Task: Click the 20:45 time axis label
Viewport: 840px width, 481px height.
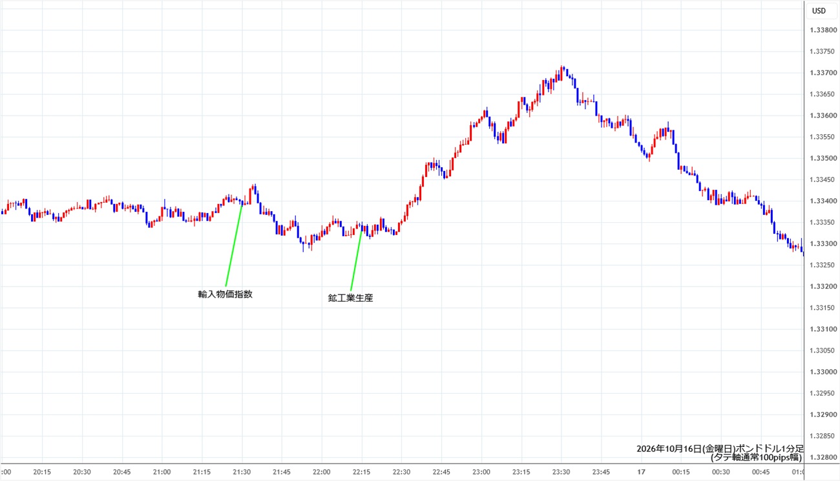Action: pyautogui.click(x=122, y=472)
